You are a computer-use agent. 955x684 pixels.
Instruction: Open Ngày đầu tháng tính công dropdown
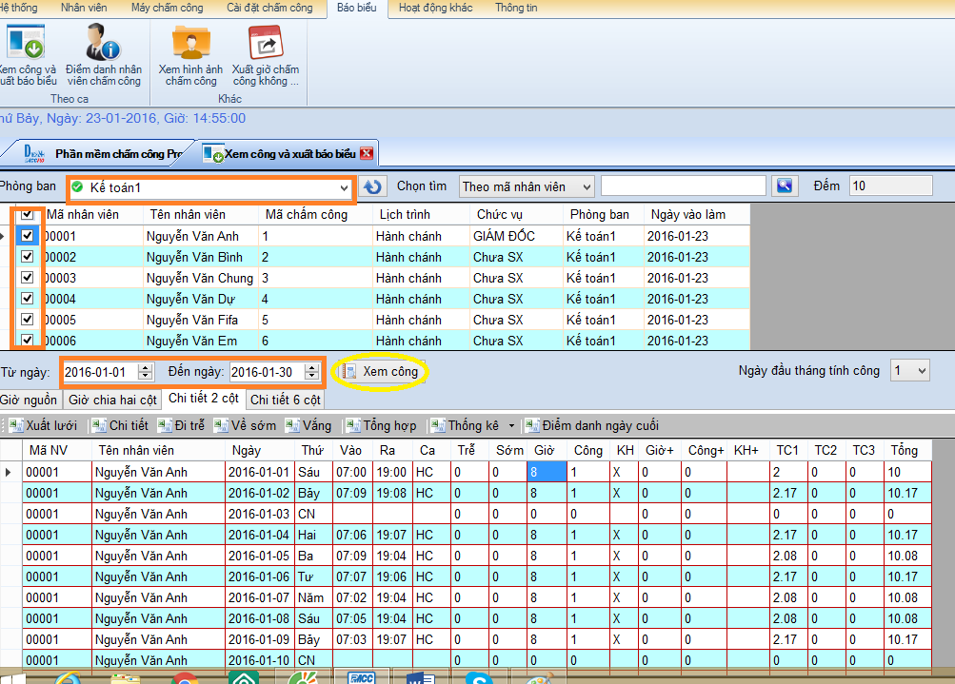[x=910, y=371]
